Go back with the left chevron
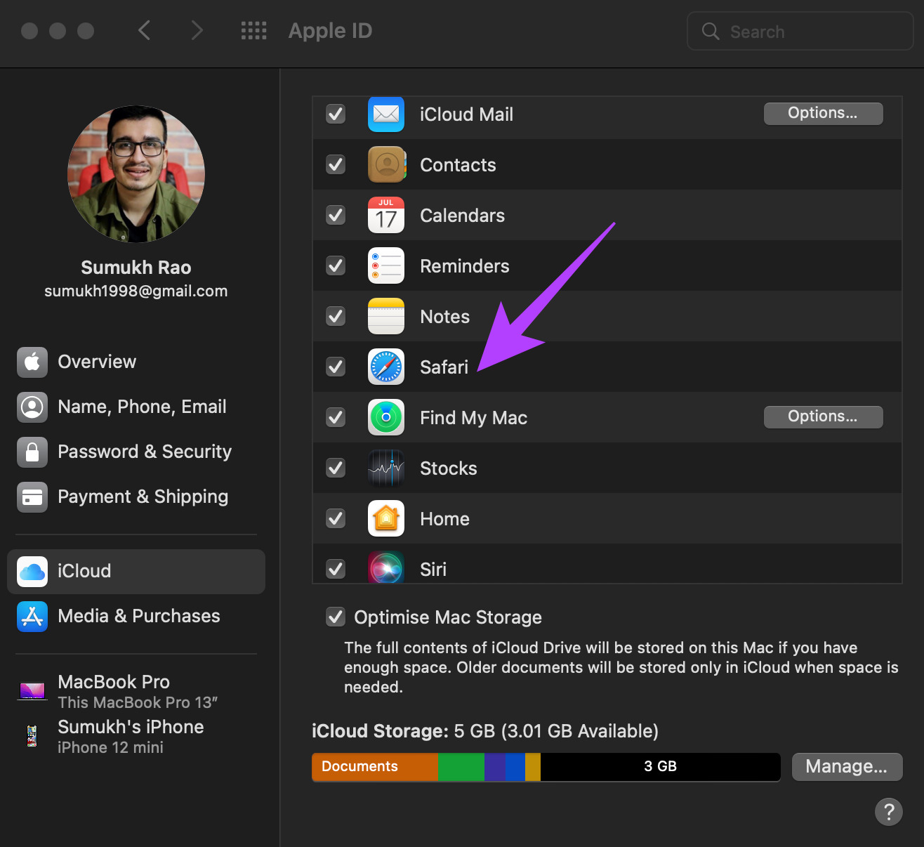 (x=144, y=30)
